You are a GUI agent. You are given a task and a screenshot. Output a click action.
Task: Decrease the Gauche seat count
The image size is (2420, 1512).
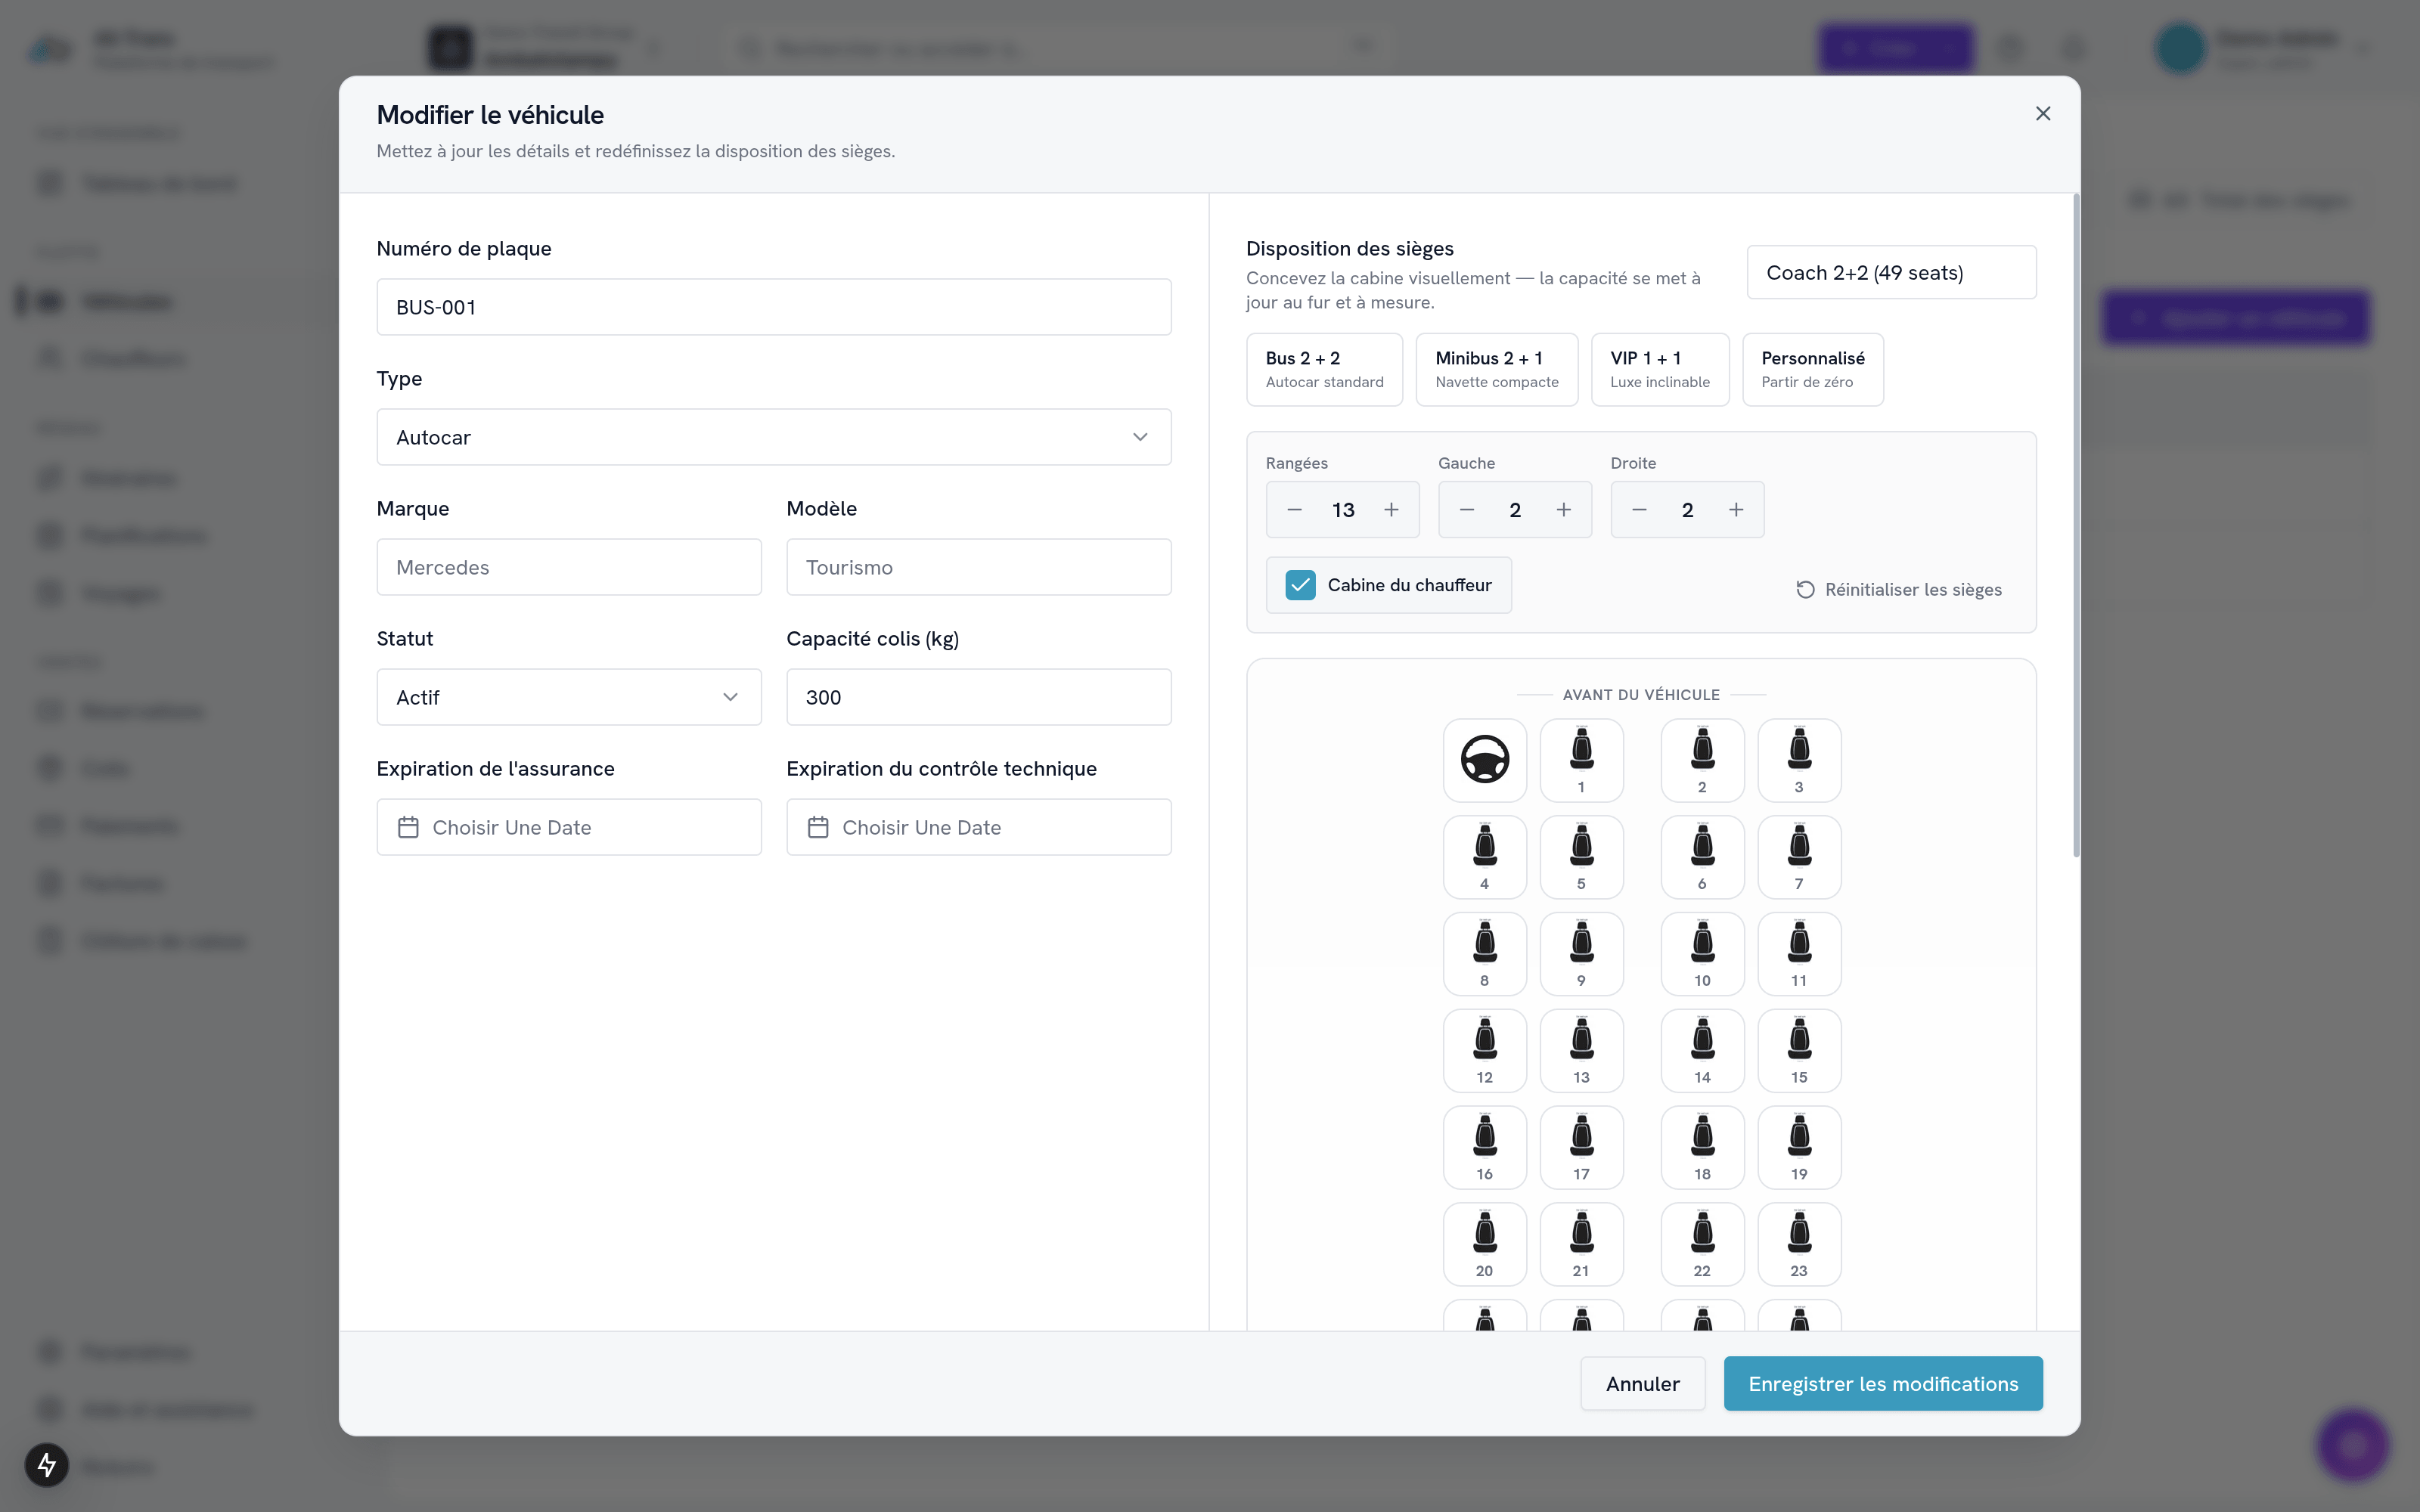pyautogui.click(x=1467, y=510)
